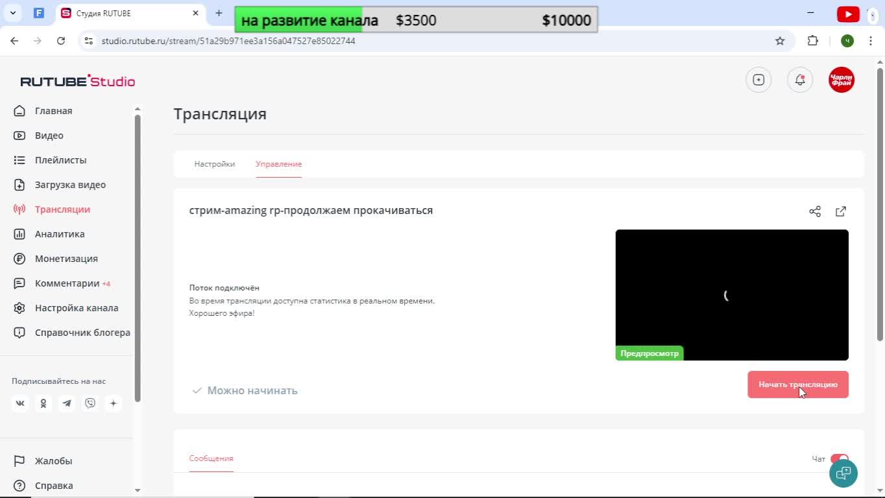The image size is (885, 498).
Task: Open stream in new window icon
Action: pyautogui.click(x=841, y=211)
